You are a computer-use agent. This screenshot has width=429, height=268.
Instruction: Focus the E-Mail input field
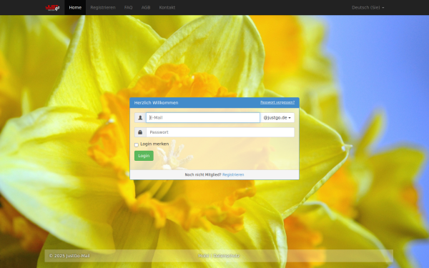[203, 118]
